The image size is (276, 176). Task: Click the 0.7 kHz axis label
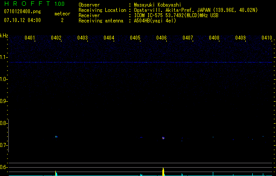[4, 145]
